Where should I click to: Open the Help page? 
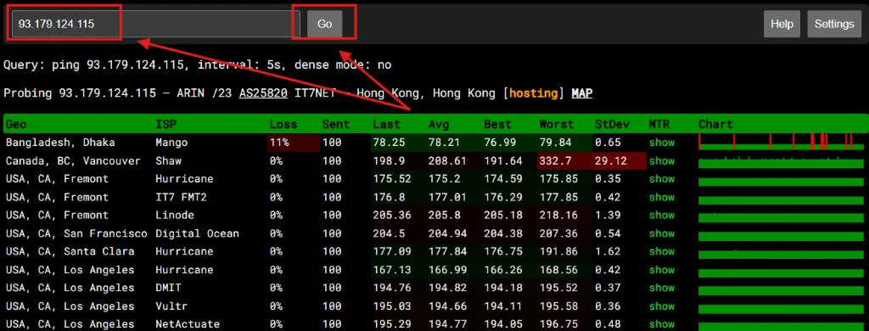pos(782,24)
